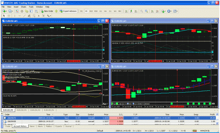Switch to candlestick chart display icon
This screenshot has width=220, height=133.
click(131, 11)
